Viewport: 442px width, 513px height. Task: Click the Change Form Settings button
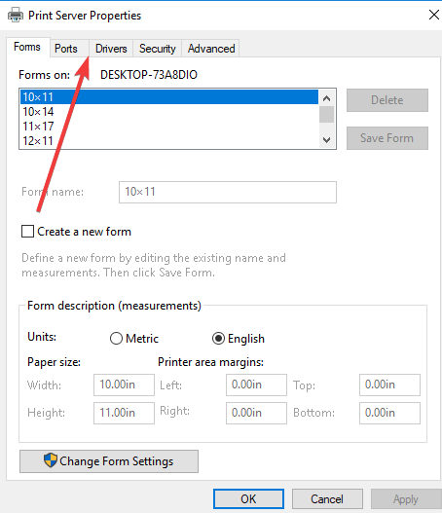(109, 461)
